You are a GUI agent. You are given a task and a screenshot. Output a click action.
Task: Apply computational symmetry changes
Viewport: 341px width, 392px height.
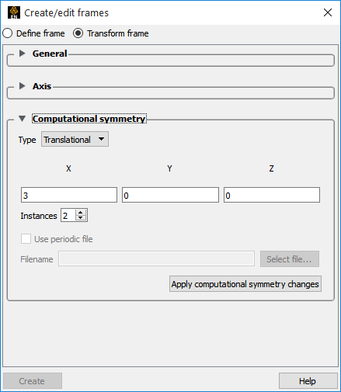tap(245, 284)
